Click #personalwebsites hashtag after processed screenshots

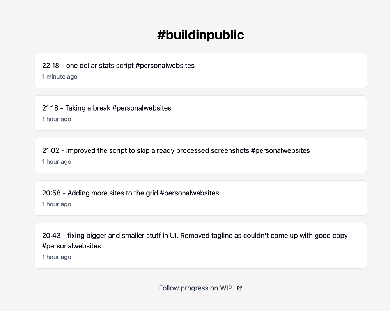(280, 150)
